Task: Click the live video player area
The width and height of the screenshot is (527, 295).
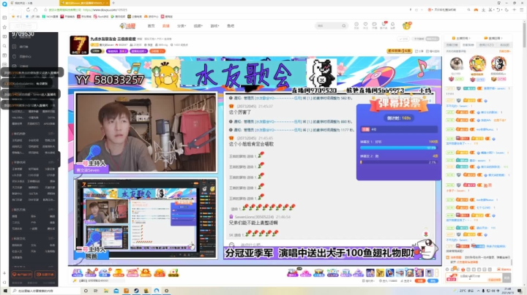Action: (x=255, y=161)
